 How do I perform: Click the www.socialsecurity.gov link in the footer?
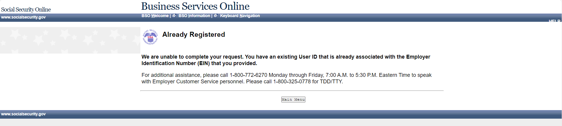click(23, 114)
